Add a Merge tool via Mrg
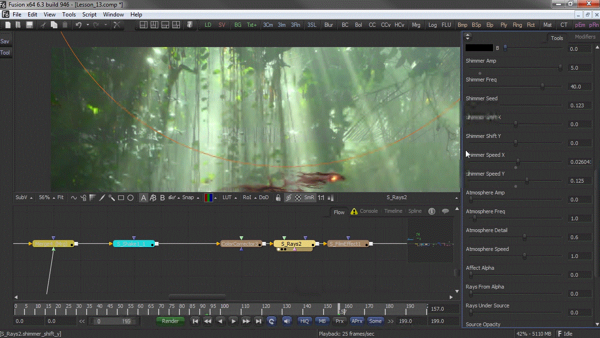The image size is (600, 338). tap(416, 25)
